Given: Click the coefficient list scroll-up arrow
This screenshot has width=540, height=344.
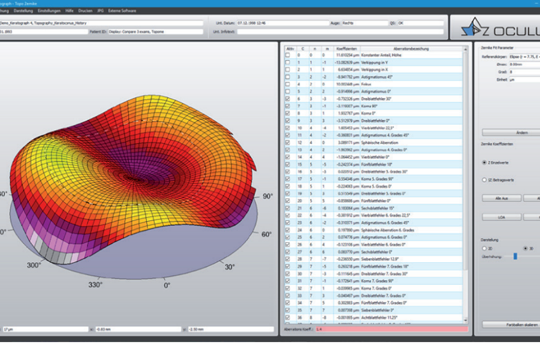Looking at the screenshot, I should 466,49.
